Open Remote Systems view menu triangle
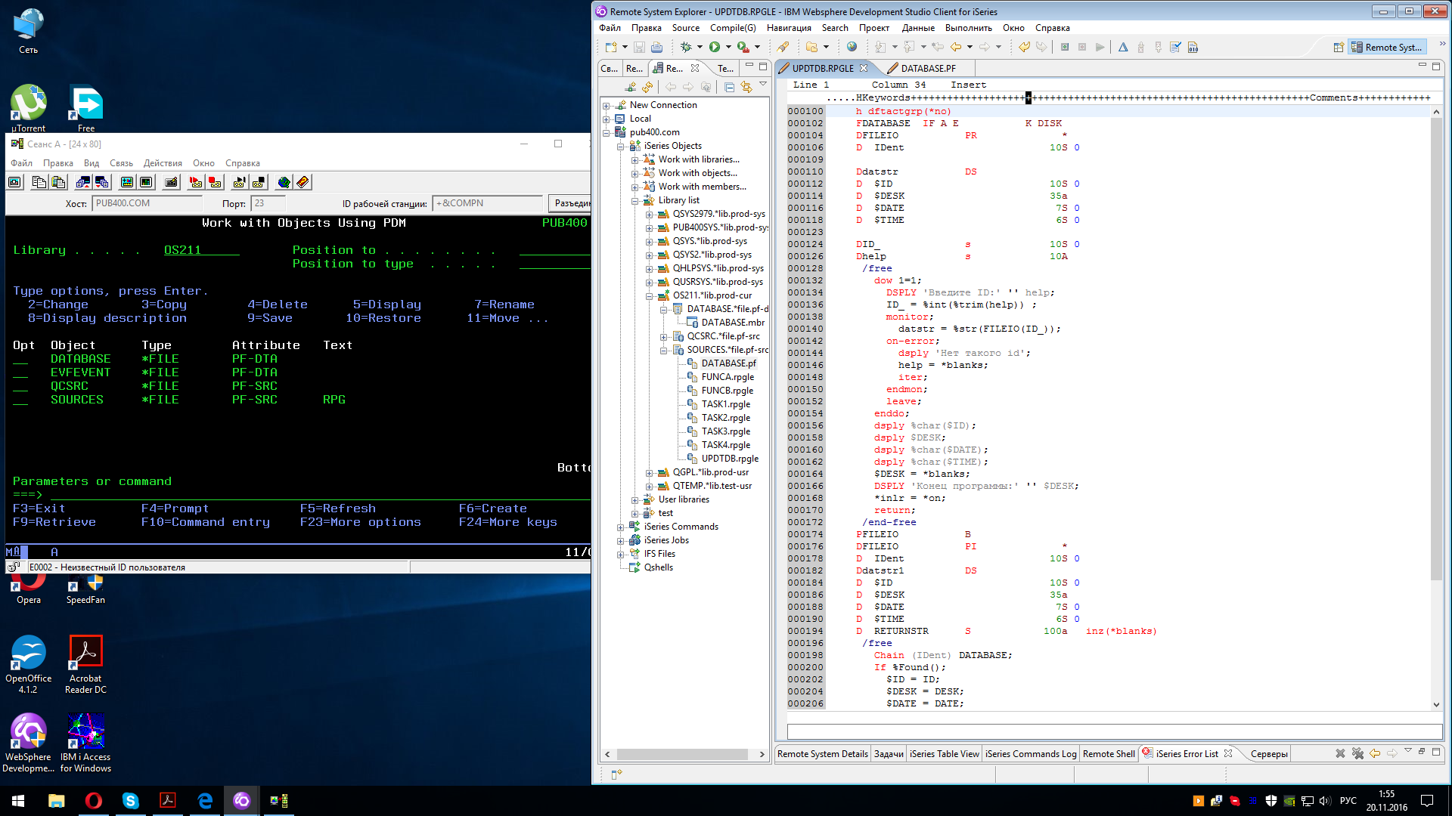 pyautogui.click(x=763, y=85)
